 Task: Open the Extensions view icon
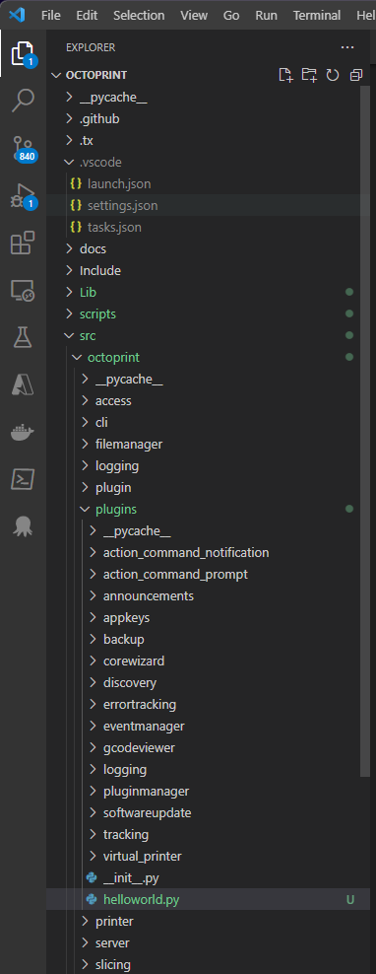(x=23, y=243)
